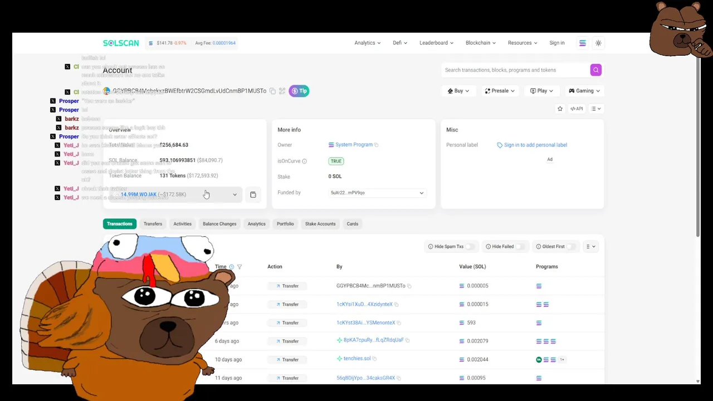Open the API button

(x=577, y=109)
